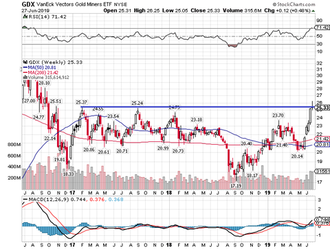Click the blue horizontal resistance line

click(198, 107)
